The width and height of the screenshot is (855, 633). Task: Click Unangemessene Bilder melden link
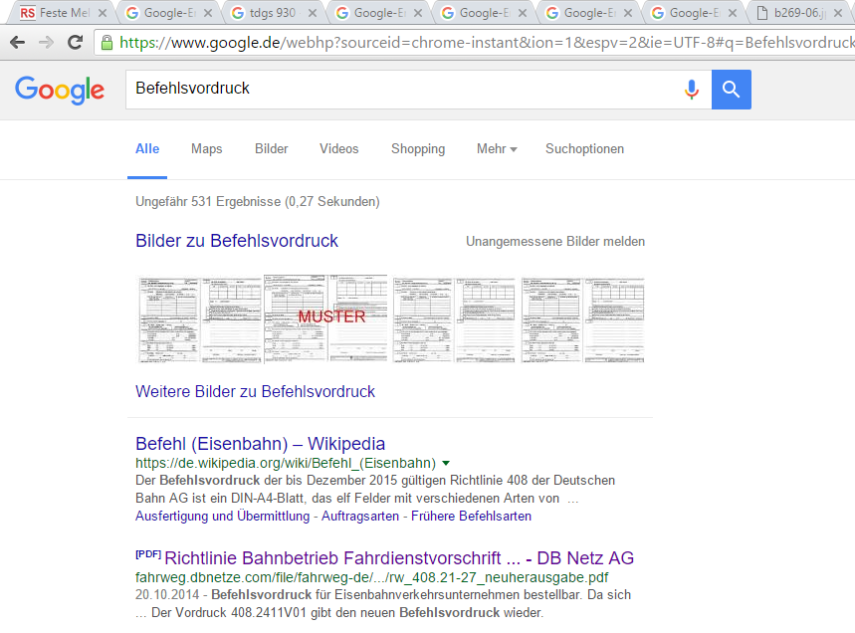pyautogui.click(x=555, y=242)
